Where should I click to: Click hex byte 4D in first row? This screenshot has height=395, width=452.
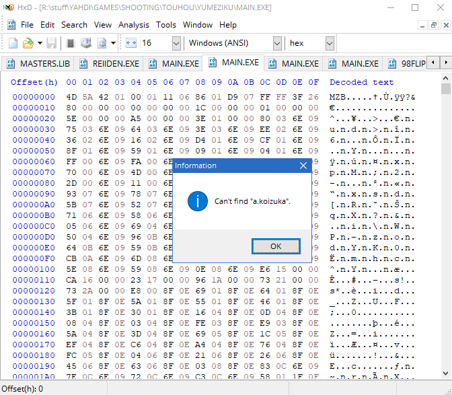coord(71,97)
